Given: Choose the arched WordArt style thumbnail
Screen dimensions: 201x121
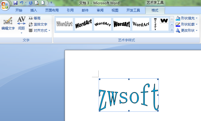Looking at the screenshot, I should tap(103, 24).
